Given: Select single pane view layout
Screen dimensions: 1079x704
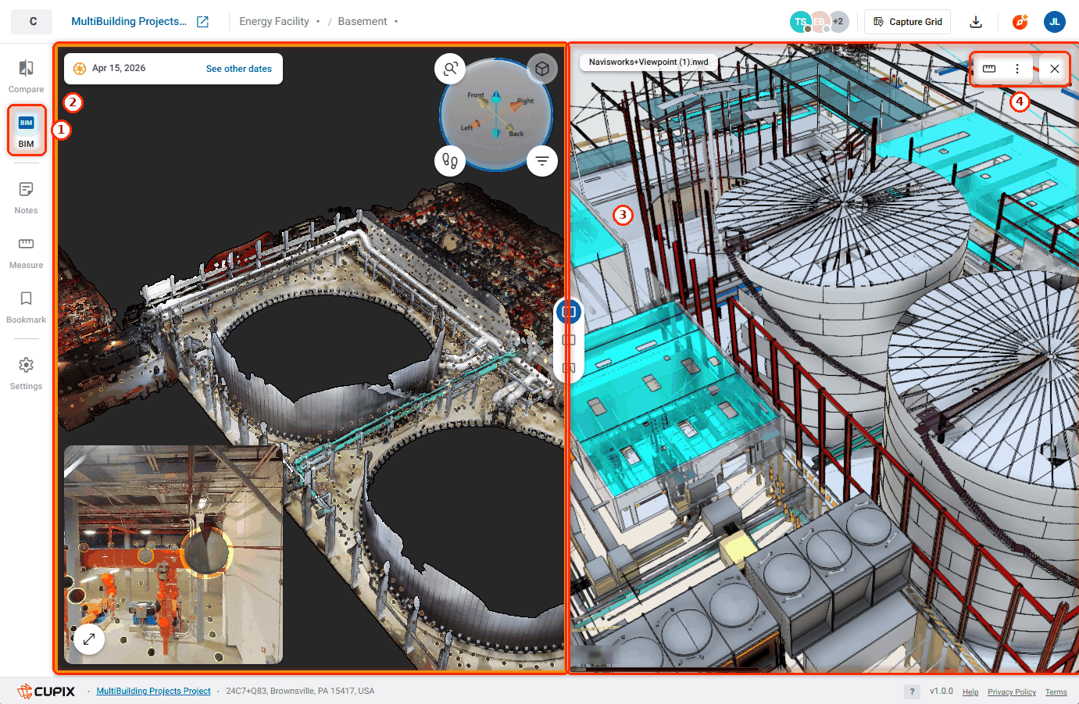Looking at the screenshot, I should pos(569,340).
